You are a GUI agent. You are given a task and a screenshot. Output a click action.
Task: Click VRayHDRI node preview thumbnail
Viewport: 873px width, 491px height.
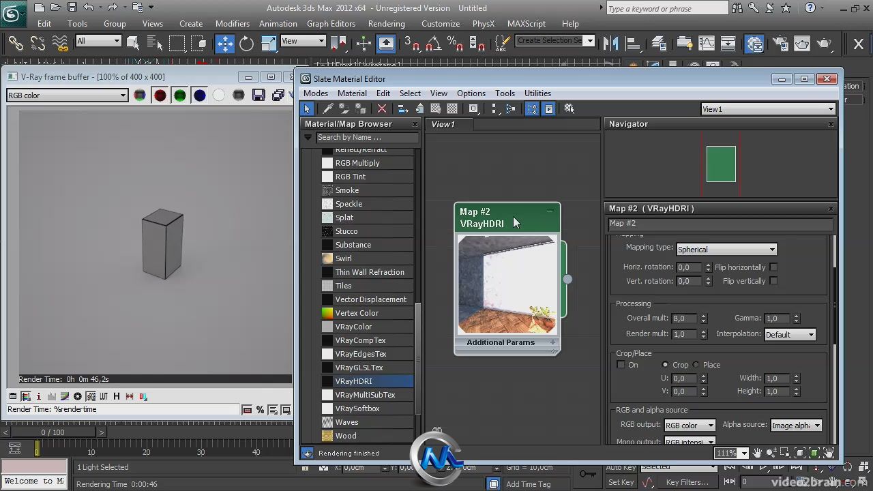tap(507, 284)
